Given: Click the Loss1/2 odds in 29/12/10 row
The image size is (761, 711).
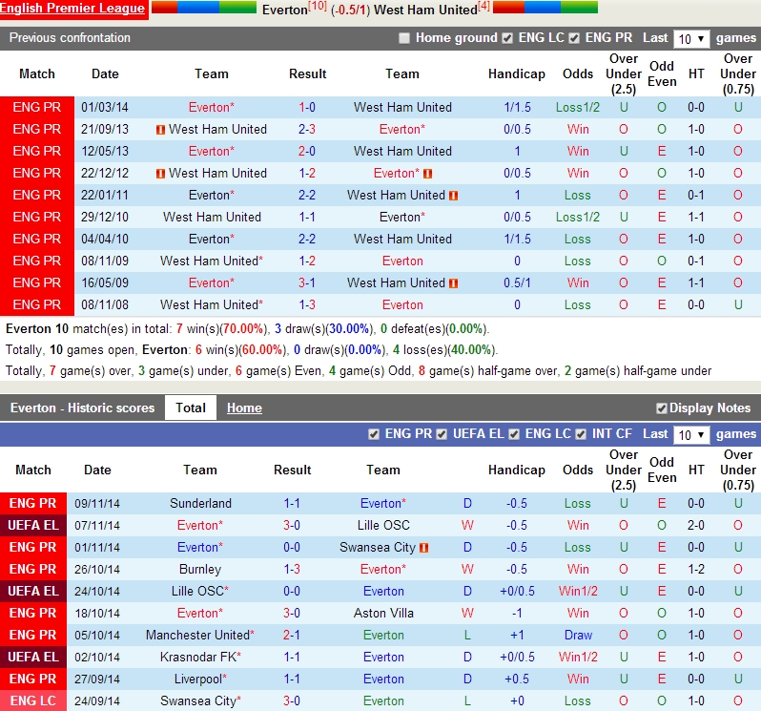Looking at the screenshot, I should (x=578, y=217).
